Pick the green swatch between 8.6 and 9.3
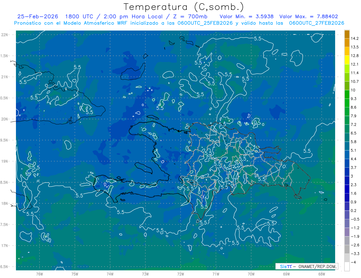 [347, 103]
